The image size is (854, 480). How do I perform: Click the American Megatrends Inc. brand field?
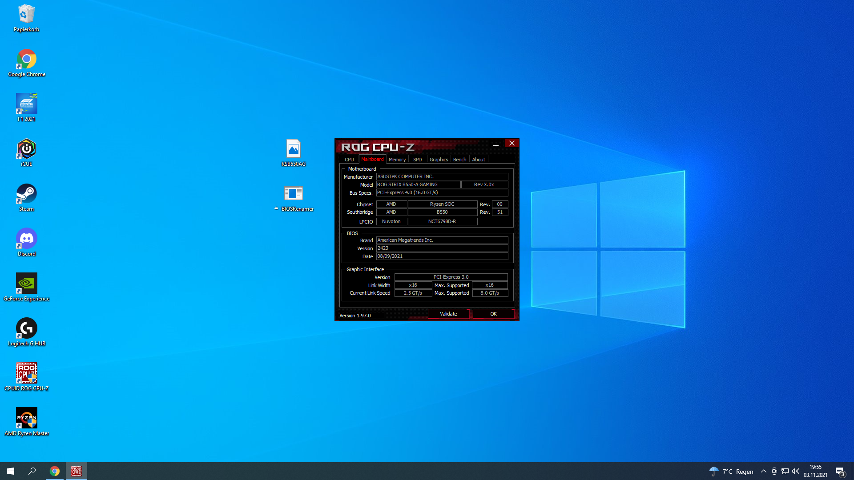tap(442, 240)
